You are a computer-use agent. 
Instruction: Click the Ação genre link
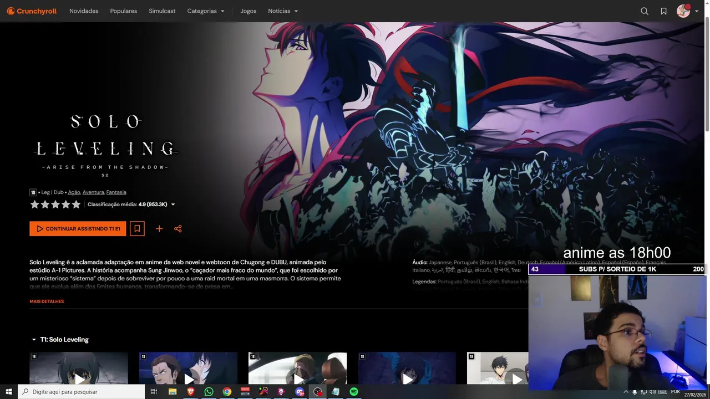tap(74, 192)
